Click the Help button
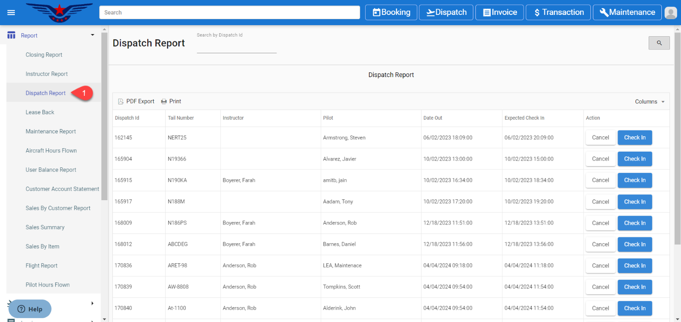The width and height of the screenshot is (681, 322). click(30, 309)
